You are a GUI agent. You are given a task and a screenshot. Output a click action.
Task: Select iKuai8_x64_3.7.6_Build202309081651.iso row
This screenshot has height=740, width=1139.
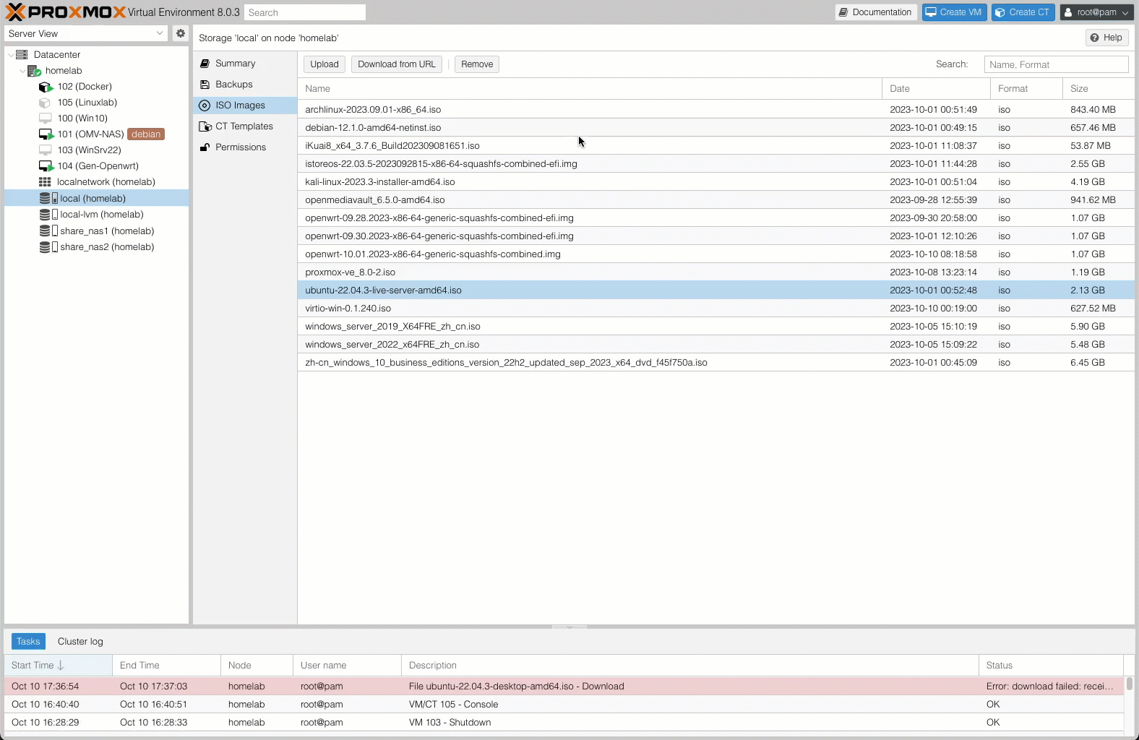(715, 146)
